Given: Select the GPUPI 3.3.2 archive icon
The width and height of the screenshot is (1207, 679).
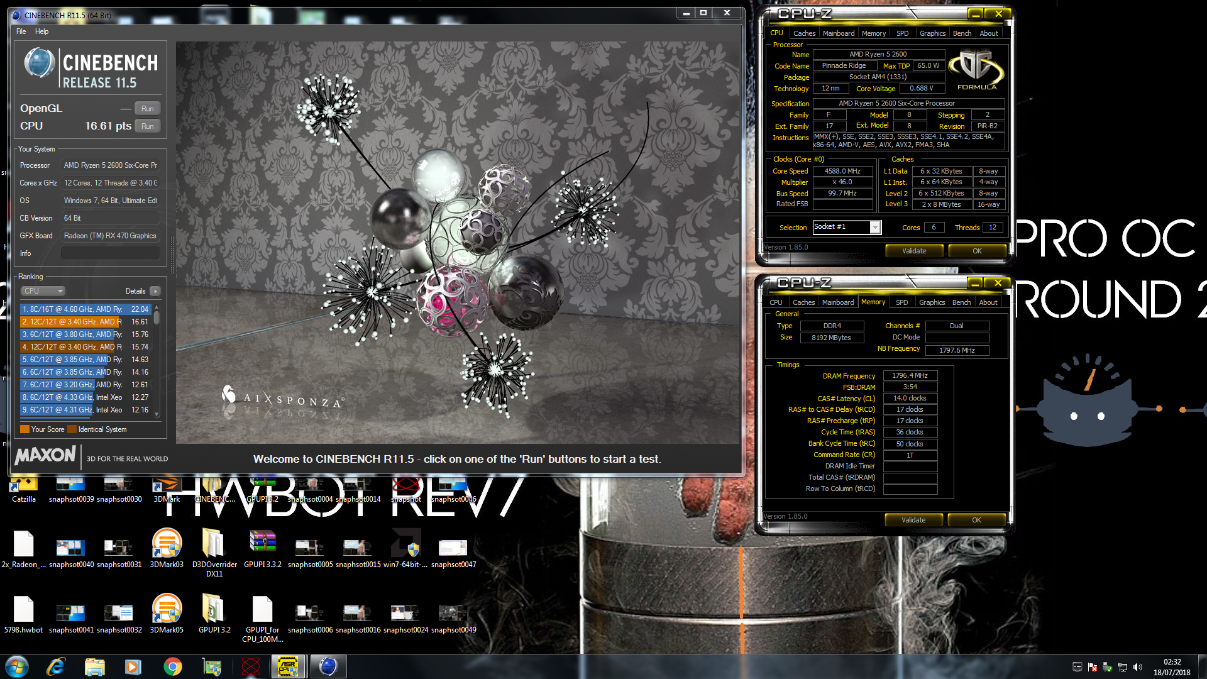Looking at the screenshot, I should (263, 549).
